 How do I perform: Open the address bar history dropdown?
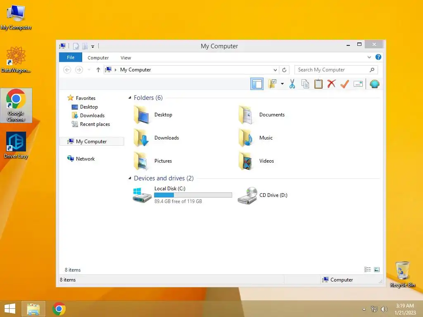(x=275, y=70)
